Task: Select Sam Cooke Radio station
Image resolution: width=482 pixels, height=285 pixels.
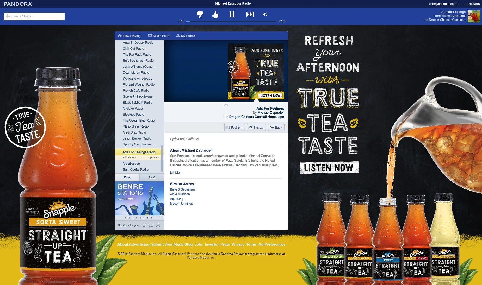Action: point(136,170)
